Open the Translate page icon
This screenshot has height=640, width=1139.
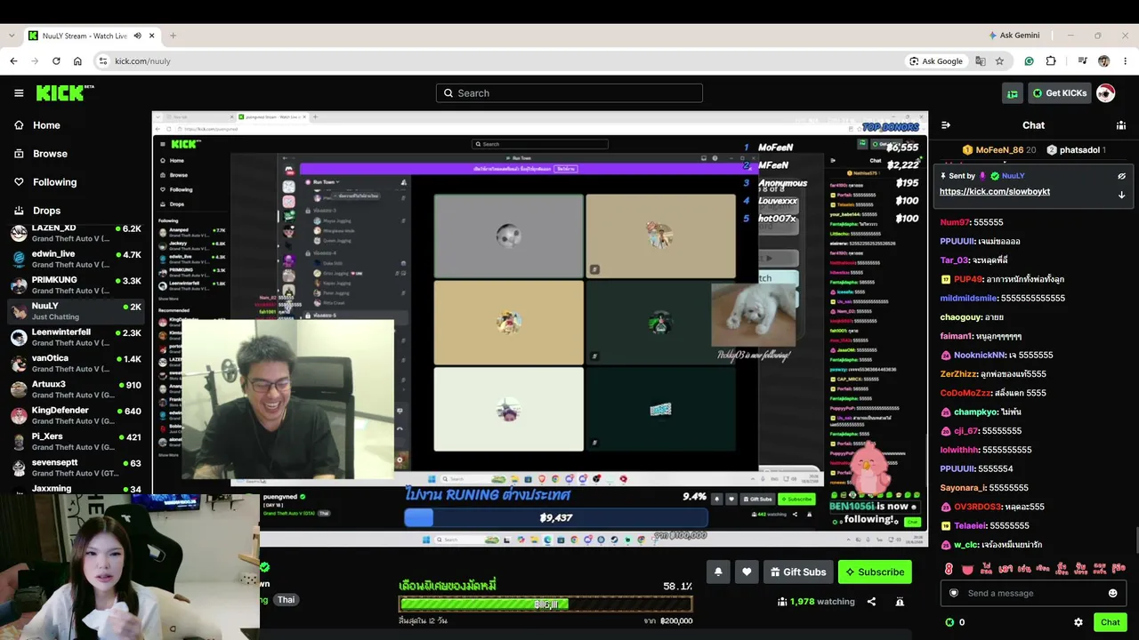click(x=981, y=61)
